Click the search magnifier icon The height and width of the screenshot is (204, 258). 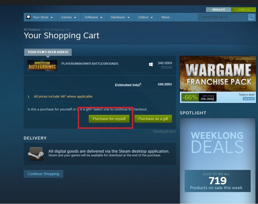[x=251, y=17]
